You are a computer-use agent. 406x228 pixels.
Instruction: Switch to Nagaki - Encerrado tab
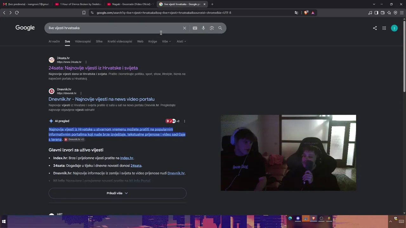[130, 4]
